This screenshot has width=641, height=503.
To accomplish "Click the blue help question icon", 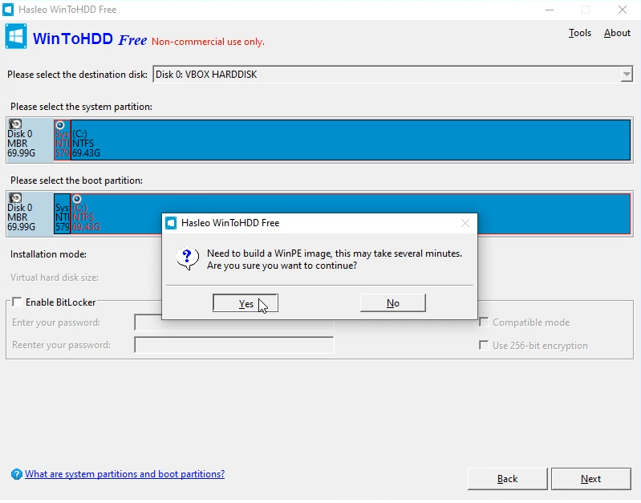I will point(16,474).
